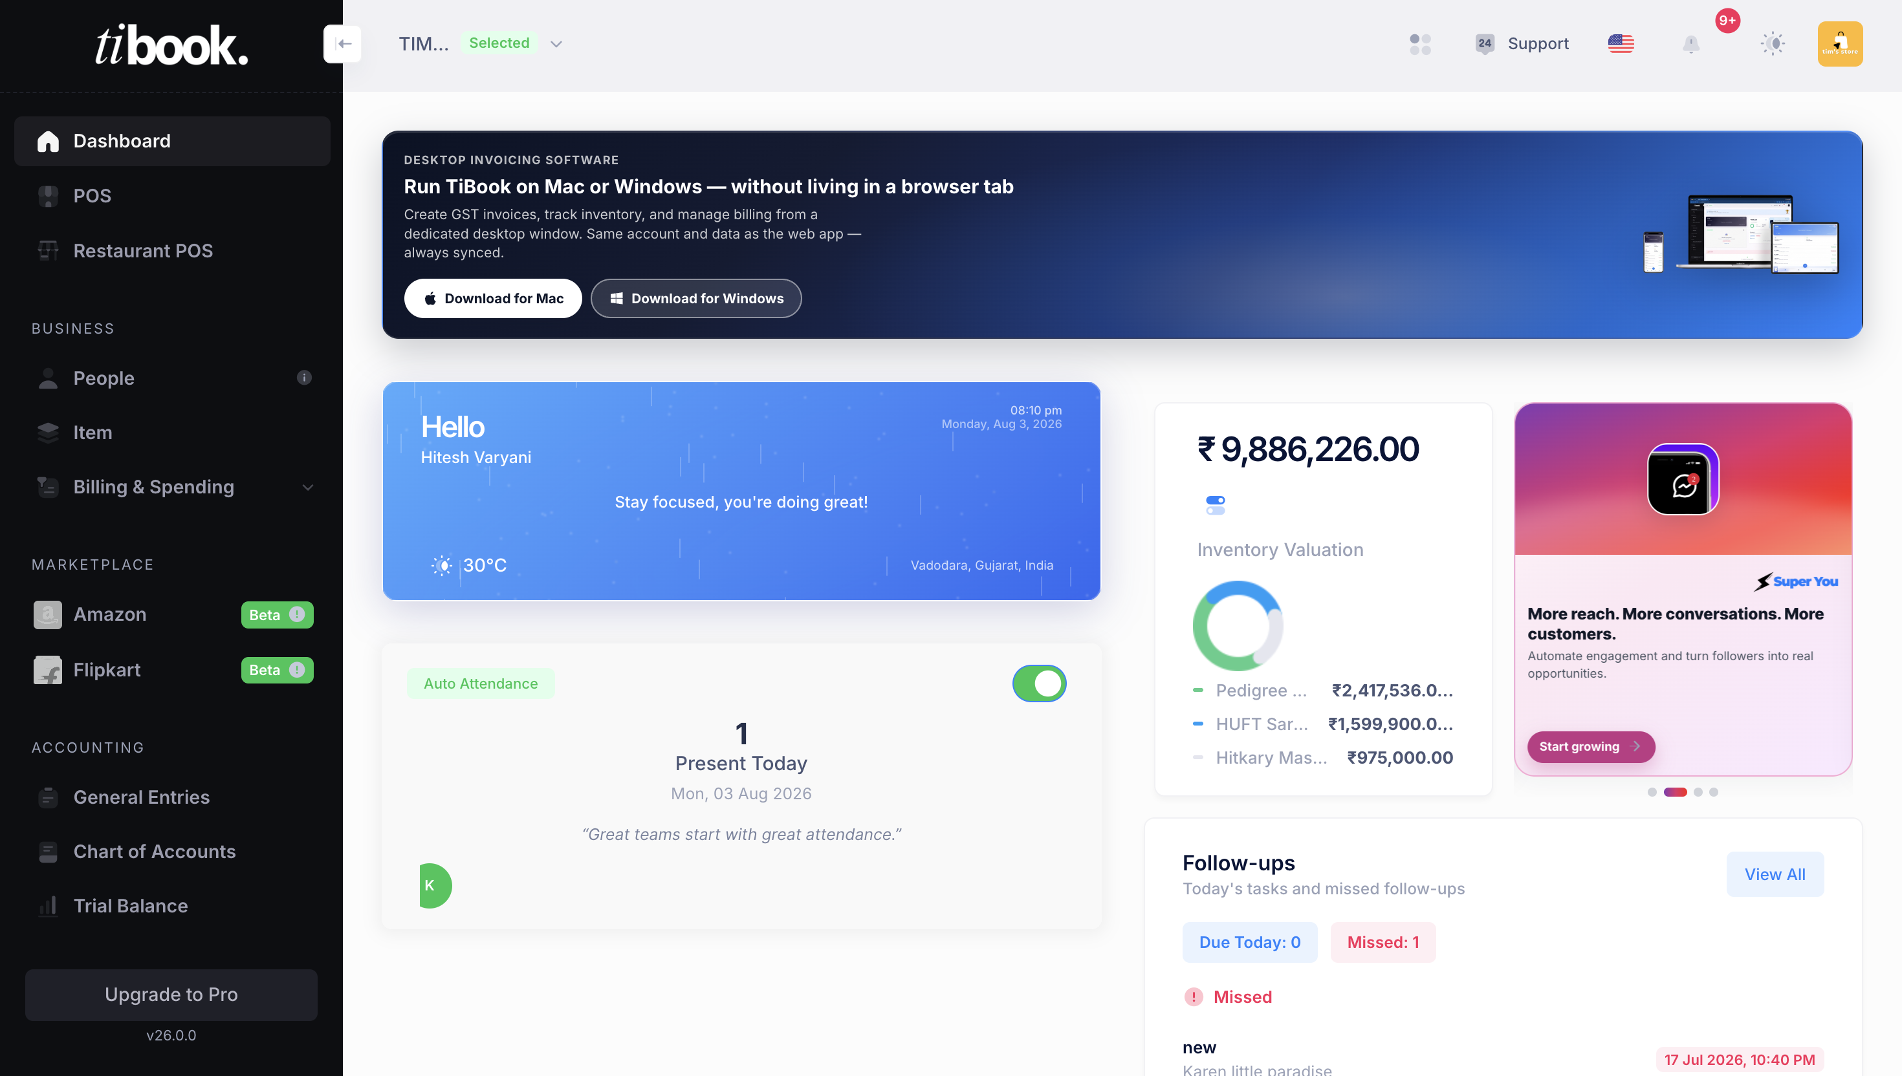Click the Amazon marketplace icon
1902x1076 pixels.
coord(48,614)
